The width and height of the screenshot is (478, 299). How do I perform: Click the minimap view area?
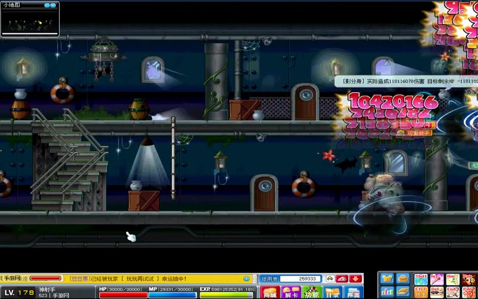pyautogui.click(x=29, y=23)
